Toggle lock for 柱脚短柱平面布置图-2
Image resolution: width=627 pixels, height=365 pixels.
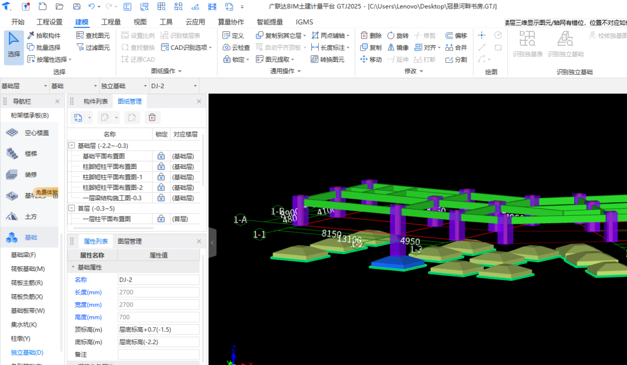[161, 187]
